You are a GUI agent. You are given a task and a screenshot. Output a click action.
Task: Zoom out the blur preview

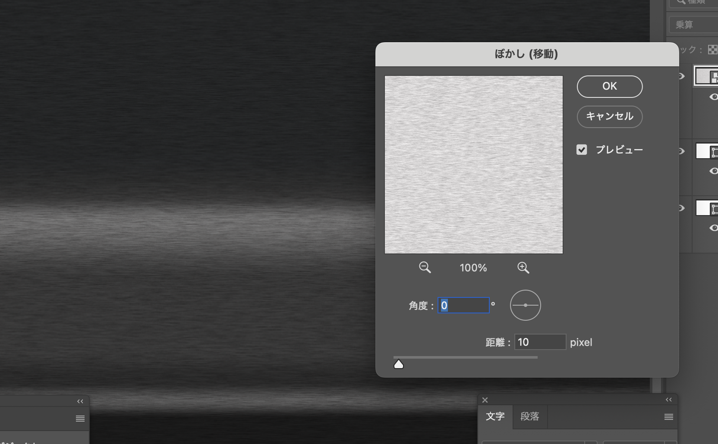(x=425, y=268)
